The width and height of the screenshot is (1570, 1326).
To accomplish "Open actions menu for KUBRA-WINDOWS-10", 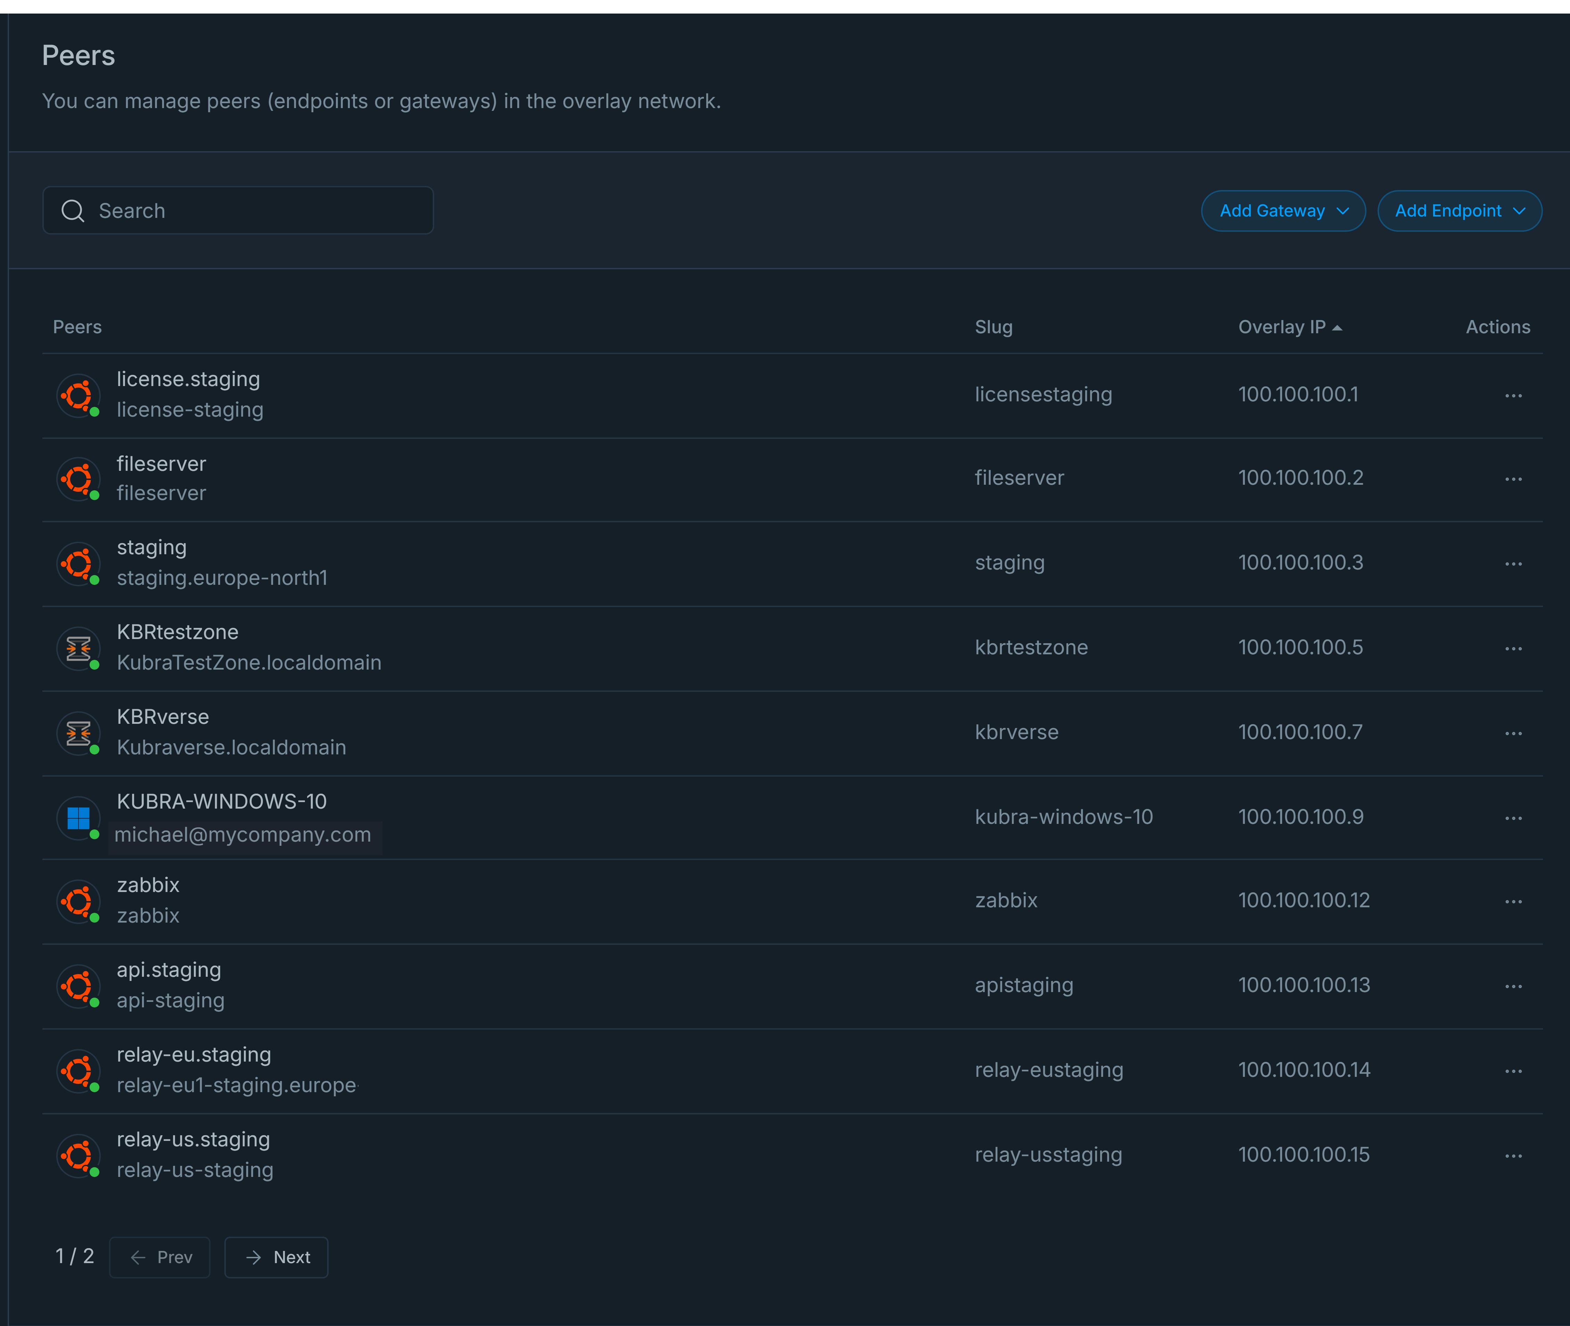I will point(1513,818).
